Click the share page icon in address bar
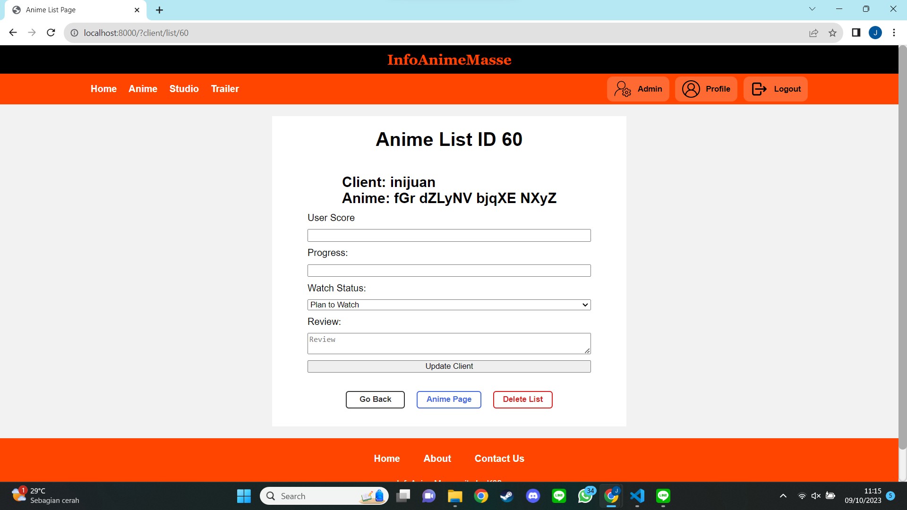Screen dimensions: 907x510 click(813, 33)
